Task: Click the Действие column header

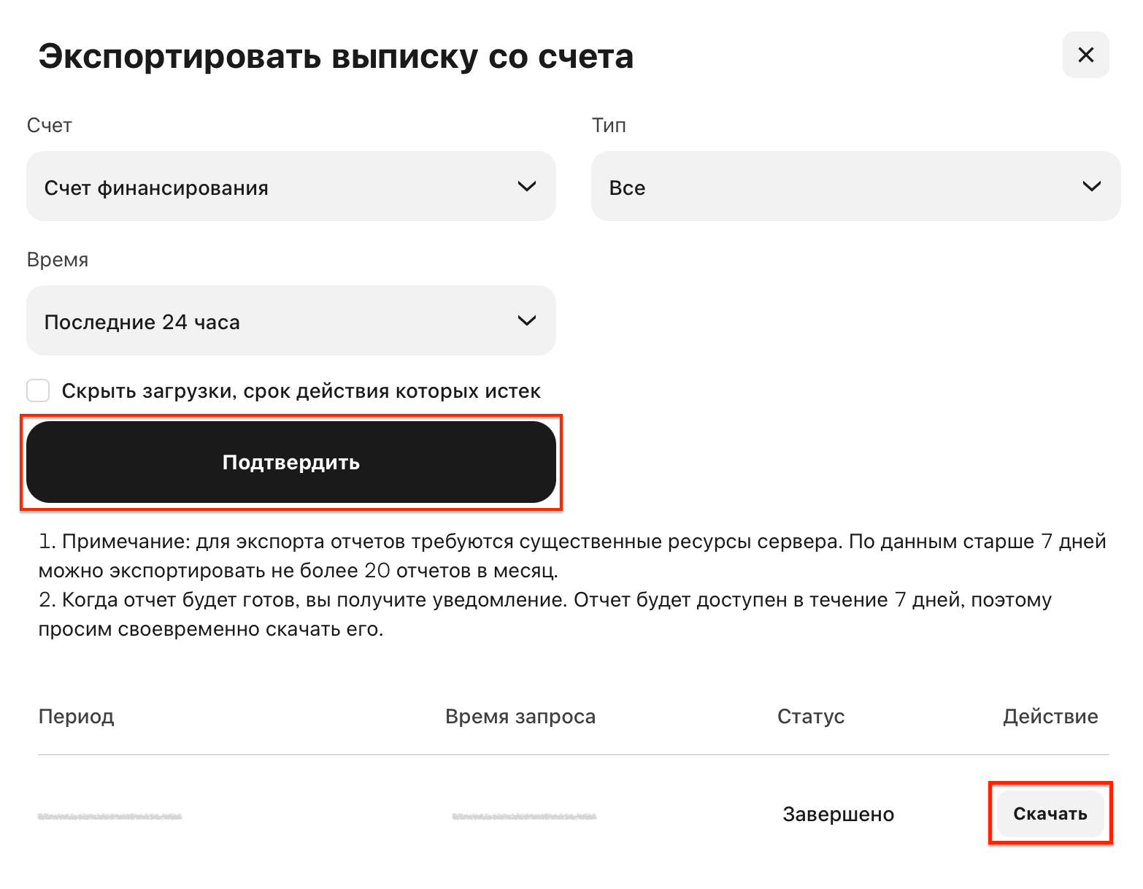Action: (x=1050, y=717)
